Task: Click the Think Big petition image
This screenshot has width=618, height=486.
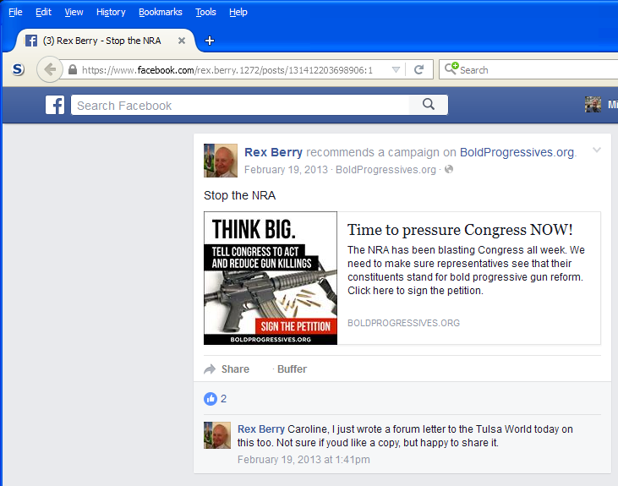Action: pos(271,278)
